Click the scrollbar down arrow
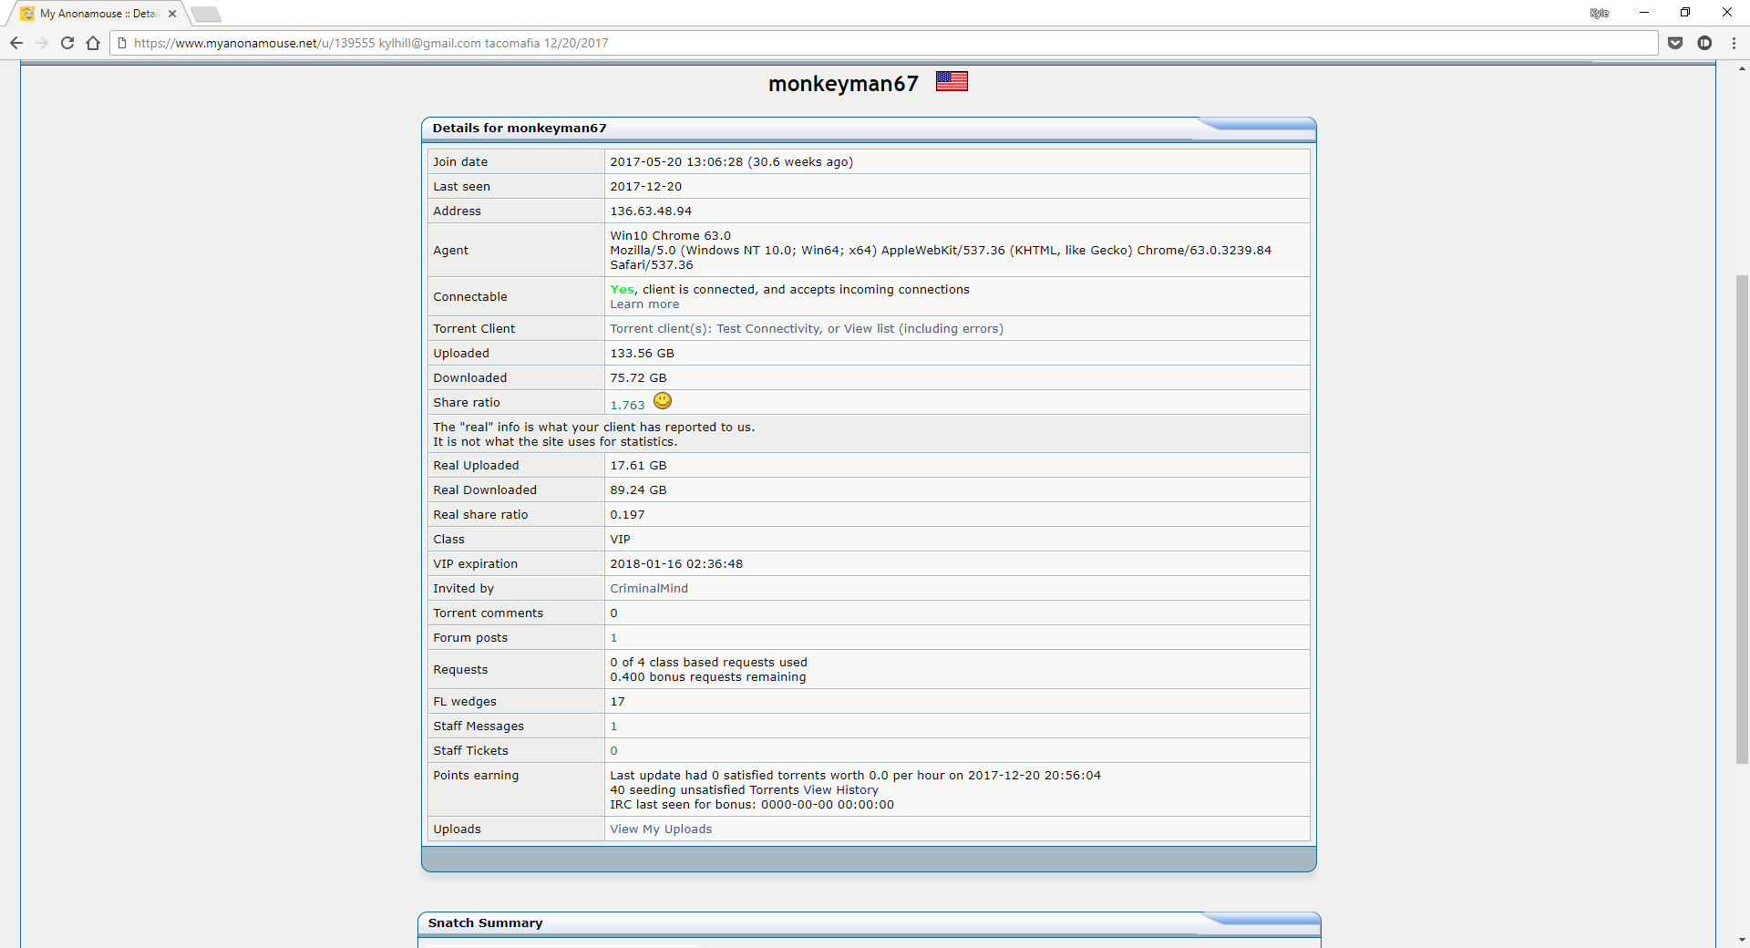Image resolution: width=1750 pixels, height=948 pixels. (x=1742, y=940)
